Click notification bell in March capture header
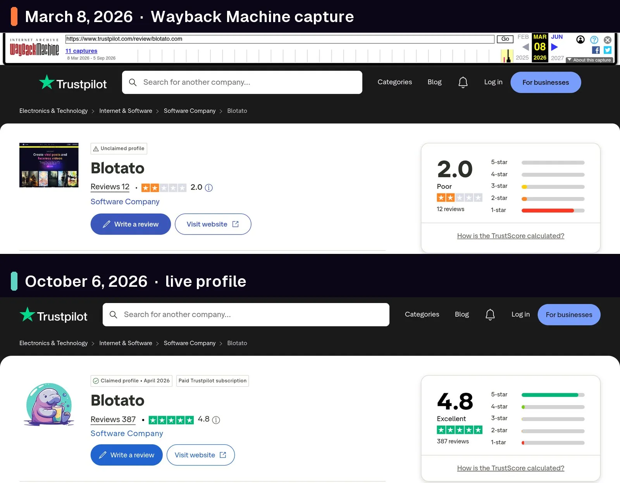 pyautogui.click(x=463, y=82)
